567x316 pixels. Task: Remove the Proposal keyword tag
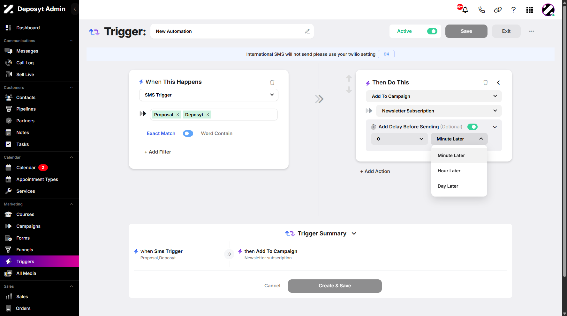[178, 115]
